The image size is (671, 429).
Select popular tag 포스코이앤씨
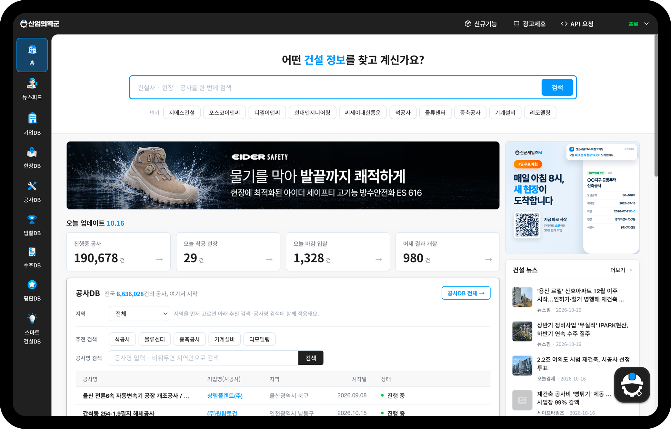coord(225,113)
